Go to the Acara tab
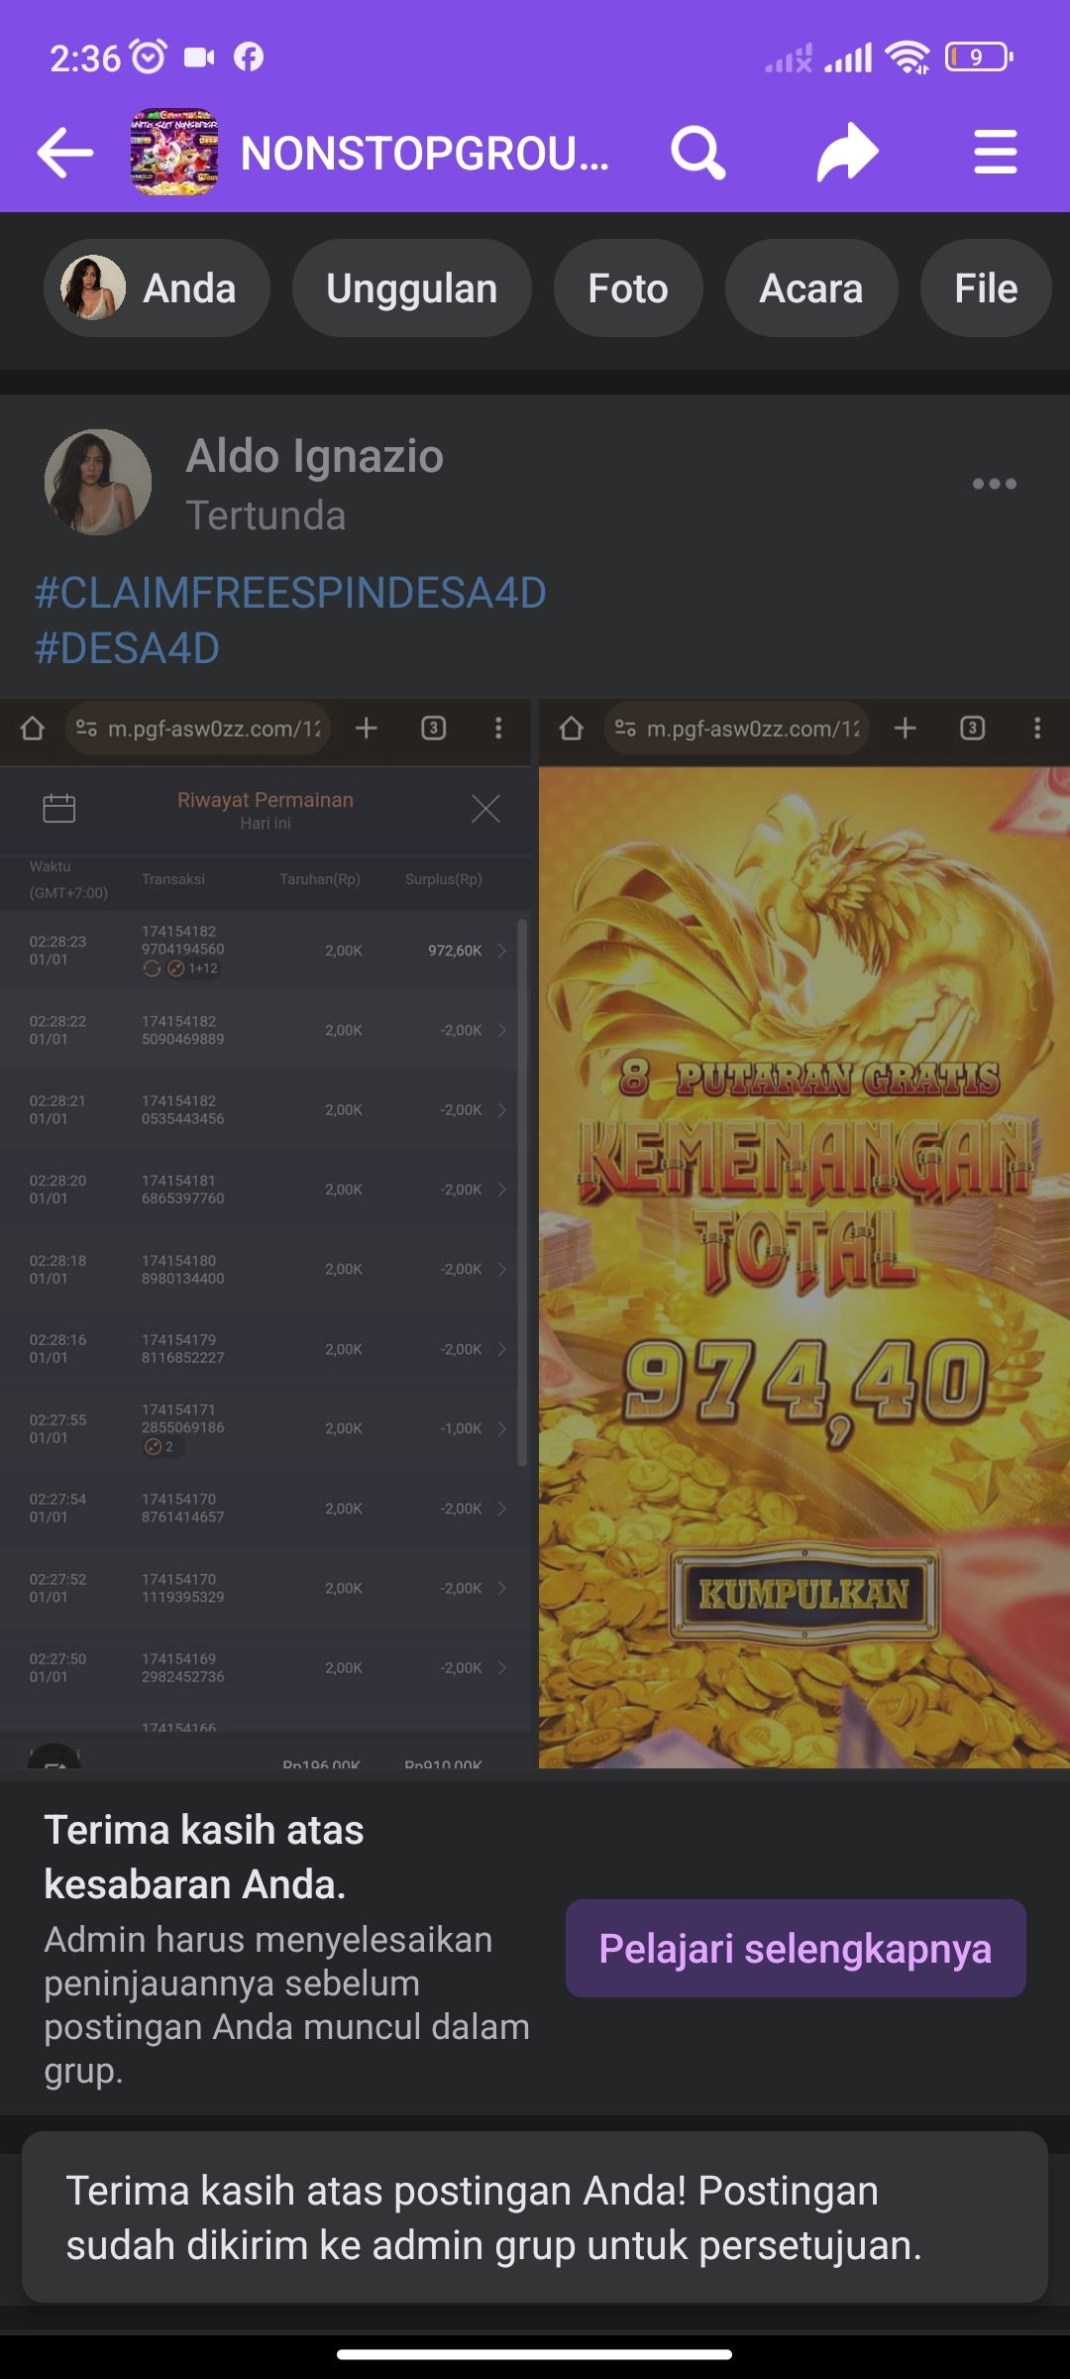Image resolution: width=1070 pixels, height=2379 pixels. point(810,288)
